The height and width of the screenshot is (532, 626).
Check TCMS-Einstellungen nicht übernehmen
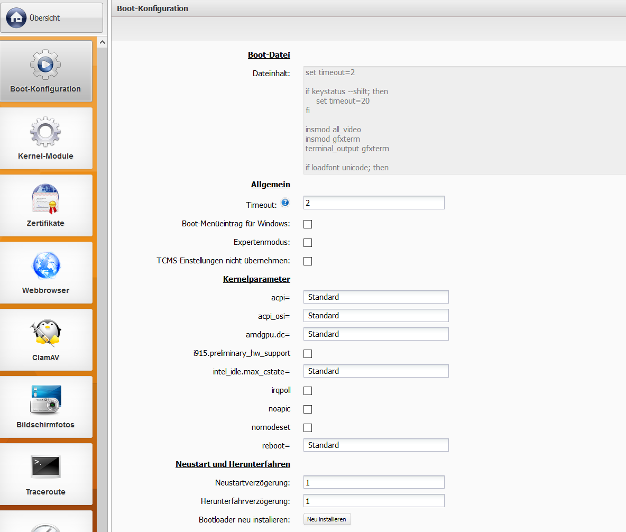click(x=308, y=261)
